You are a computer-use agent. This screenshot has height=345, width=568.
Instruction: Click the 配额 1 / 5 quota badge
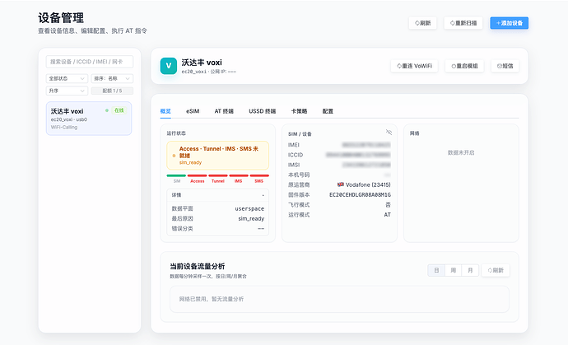pos(112,91)
